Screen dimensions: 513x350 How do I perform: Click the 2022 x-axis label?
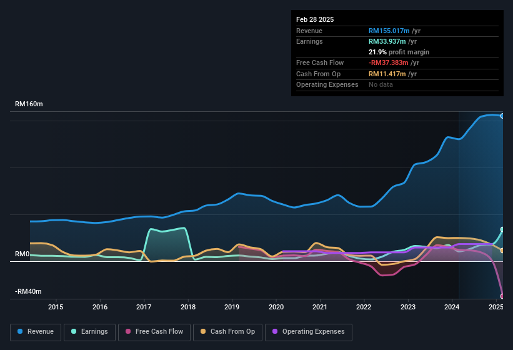(364, 307)
